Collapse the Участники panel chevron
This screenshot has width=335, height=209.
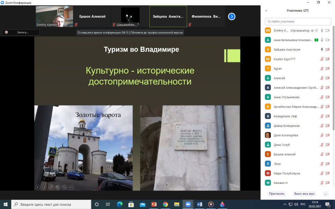[x=266, y=10]
